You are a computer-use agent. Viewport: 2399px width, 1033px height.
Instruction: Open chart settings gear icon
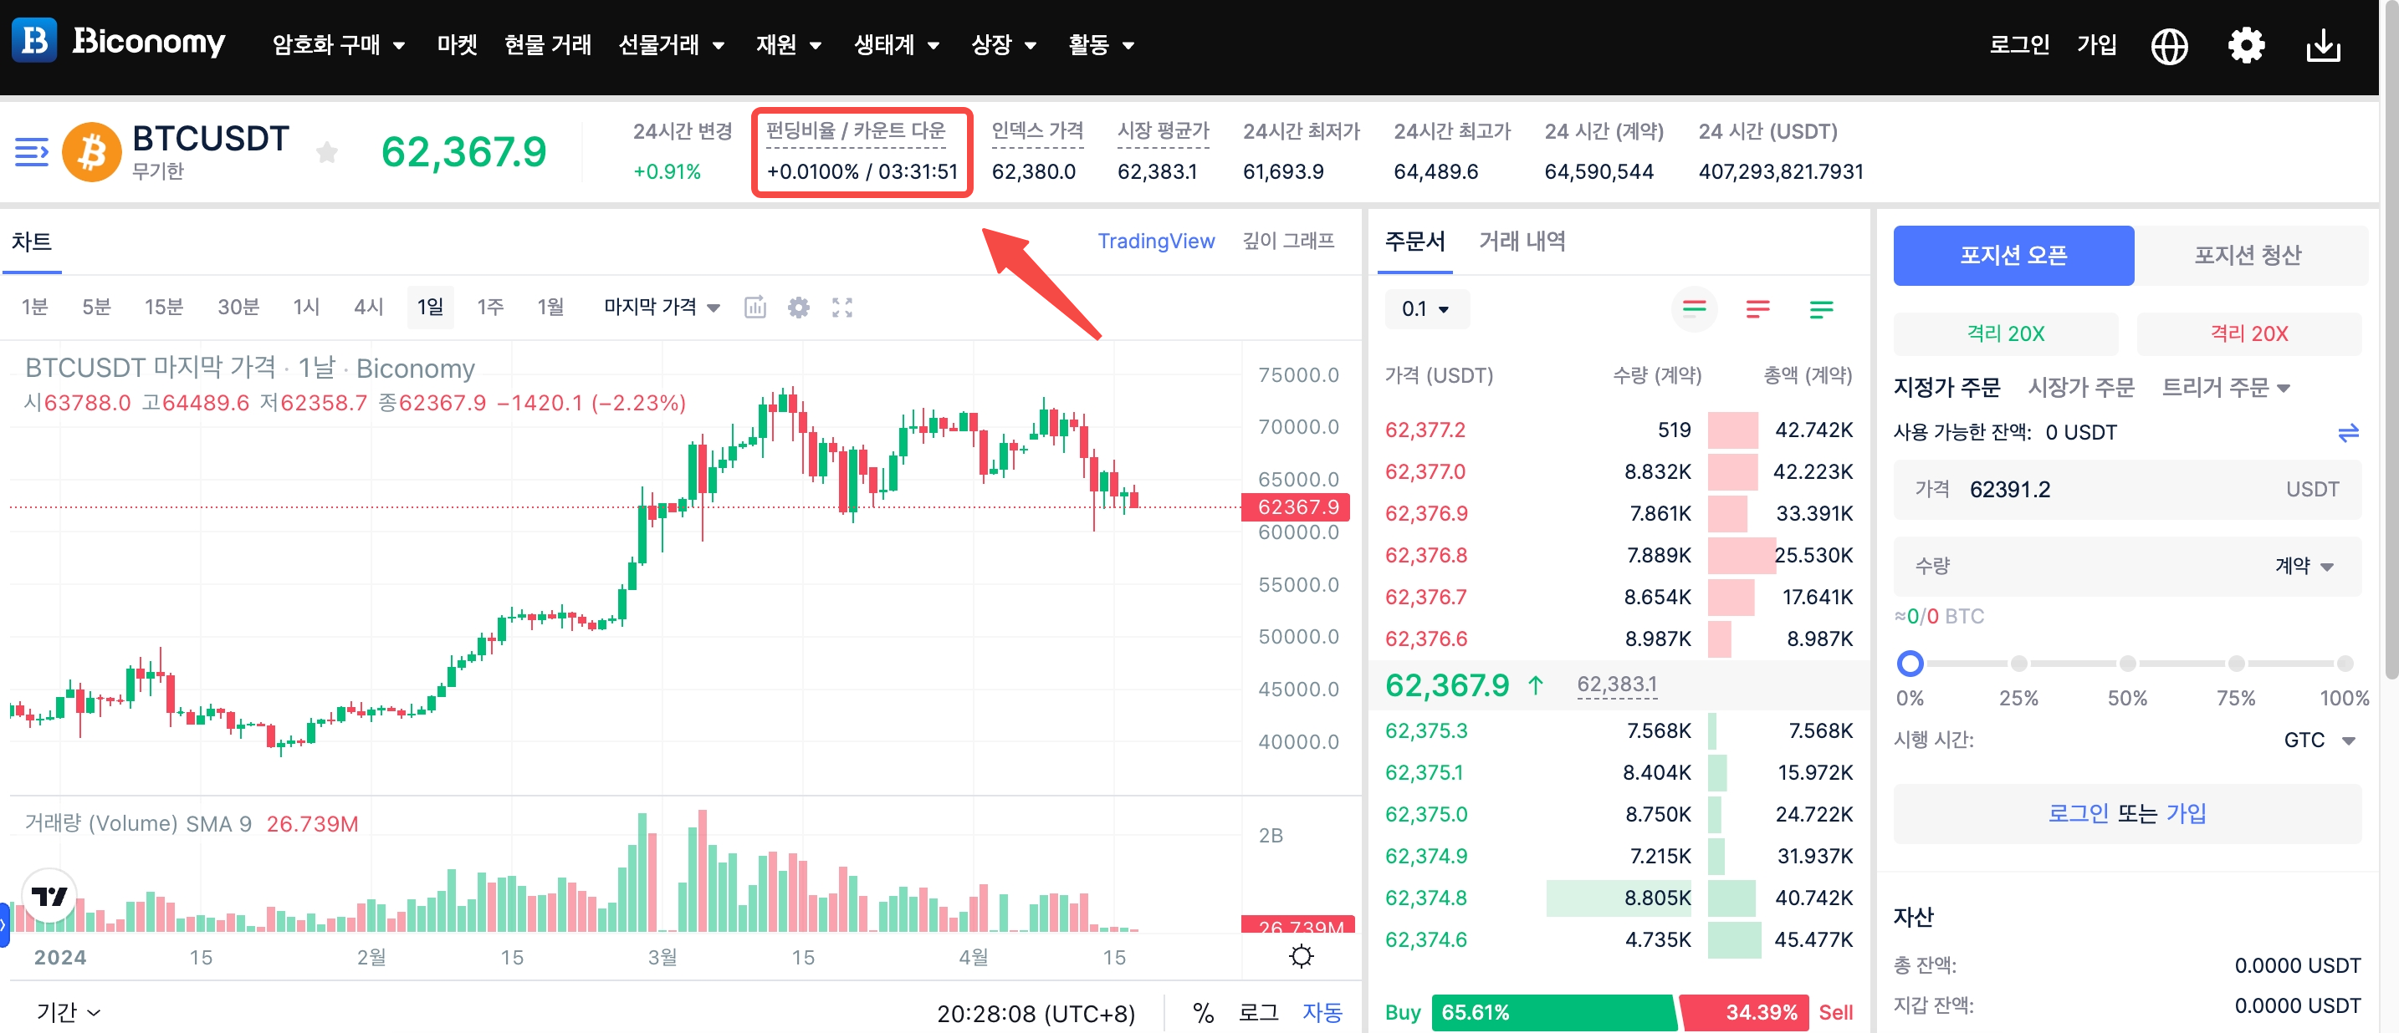point(798,307)
